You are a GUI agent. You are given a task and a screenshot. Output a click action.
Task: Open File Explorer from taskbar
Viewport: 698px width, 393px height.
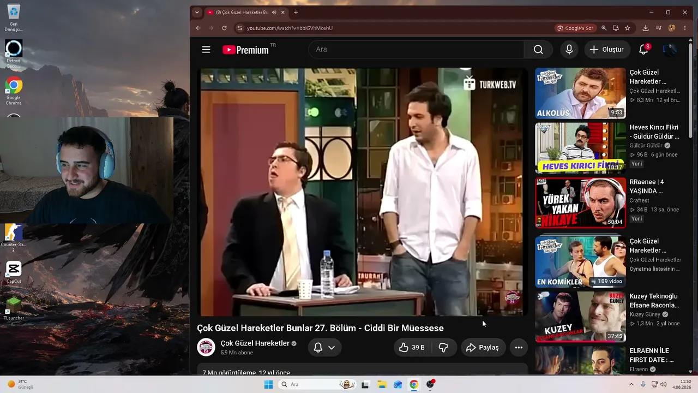382,384
